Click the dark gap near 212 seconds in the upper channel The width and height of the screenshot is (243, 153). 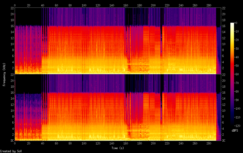tap(161, 31)
